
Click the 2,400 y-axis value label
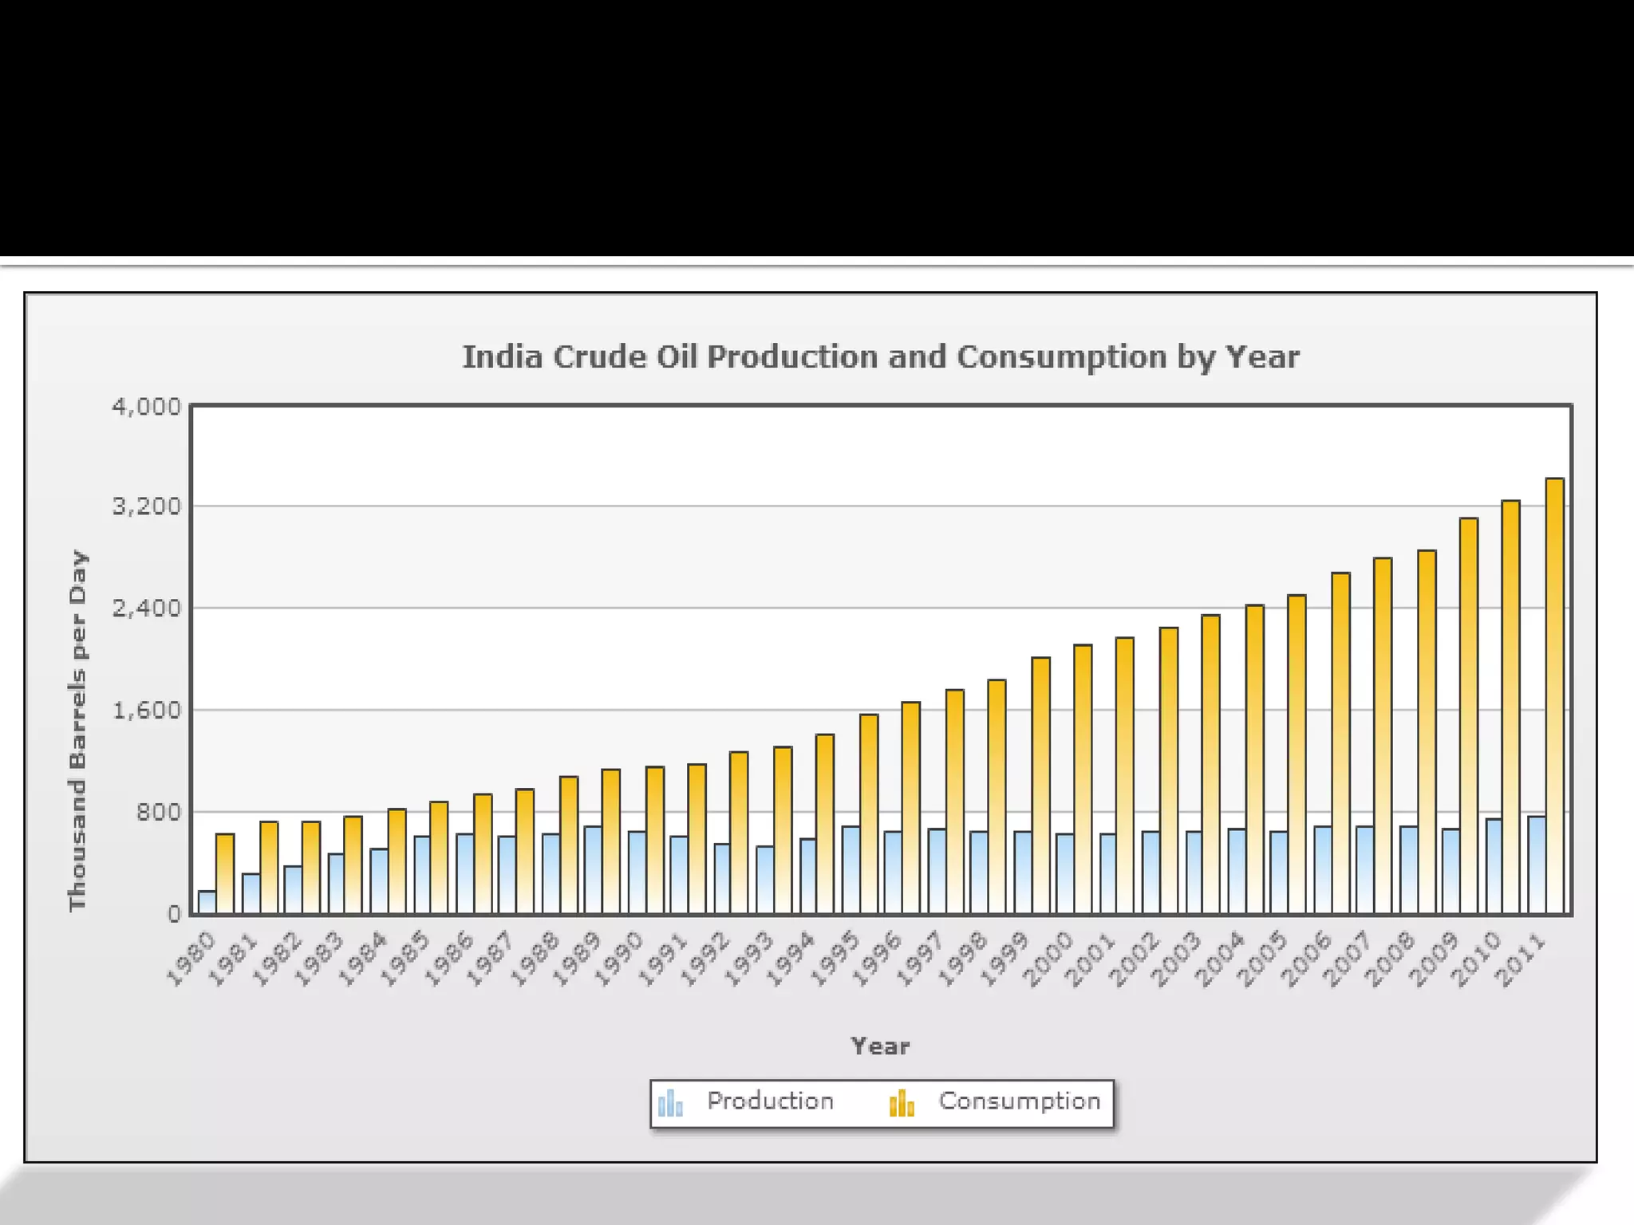(147, 609)
